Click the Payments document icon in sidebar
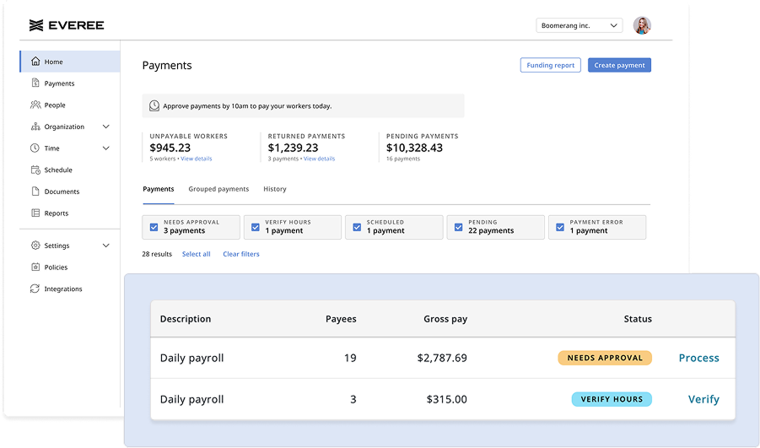This screenshot has height=448, width=760. pyautogui.click(x=35, y=83)
